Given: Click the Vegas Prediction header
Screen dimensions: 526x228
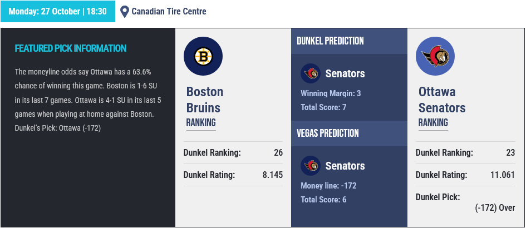Looking at the screenshot, I should click(327, 133).
